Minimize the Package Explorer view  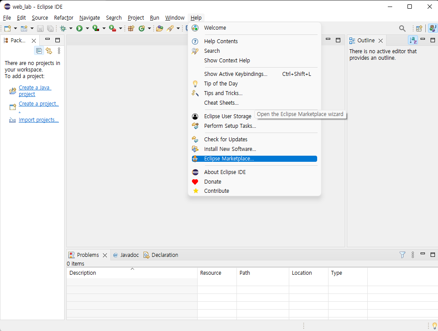point(48,39)
